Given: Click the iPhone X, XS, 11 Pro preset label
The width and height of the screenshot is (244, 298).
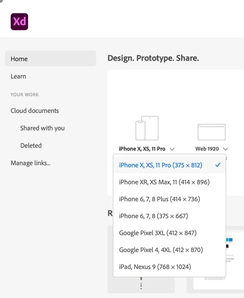Looking at the screenshot, I should [142, 149].
